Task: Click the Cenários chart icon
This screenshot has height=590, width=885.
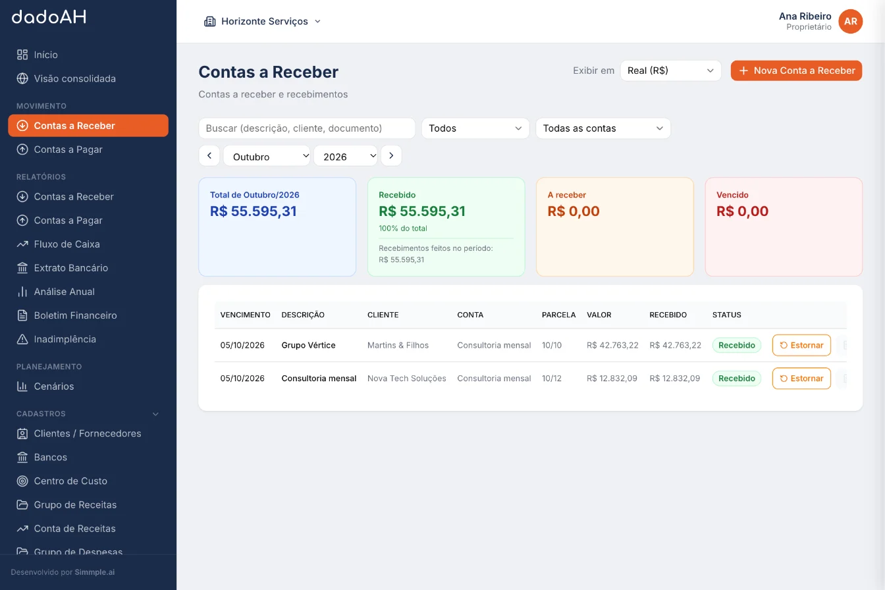Action: (22, 387)
